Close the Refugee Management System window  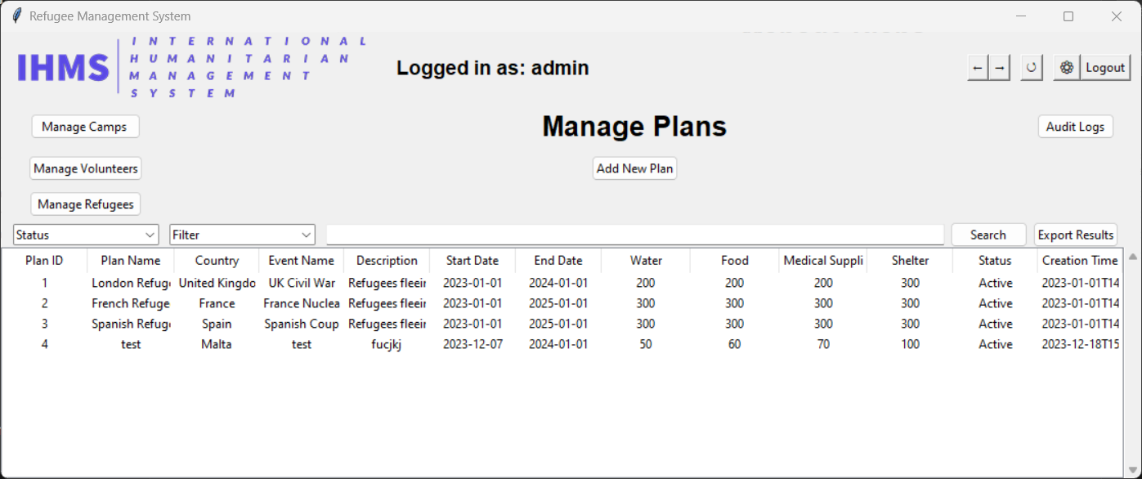[1117, 16]
